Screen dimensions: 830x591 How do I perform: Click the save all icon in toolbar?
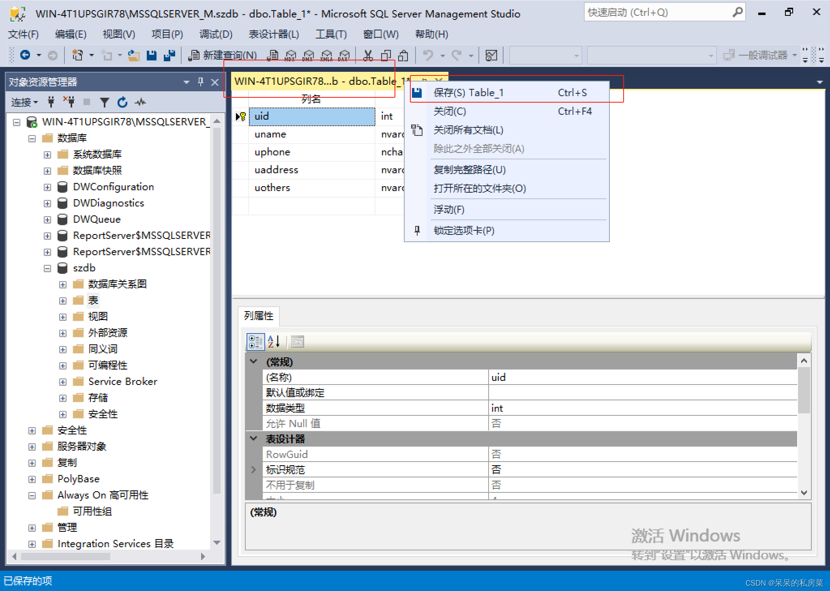169,55
